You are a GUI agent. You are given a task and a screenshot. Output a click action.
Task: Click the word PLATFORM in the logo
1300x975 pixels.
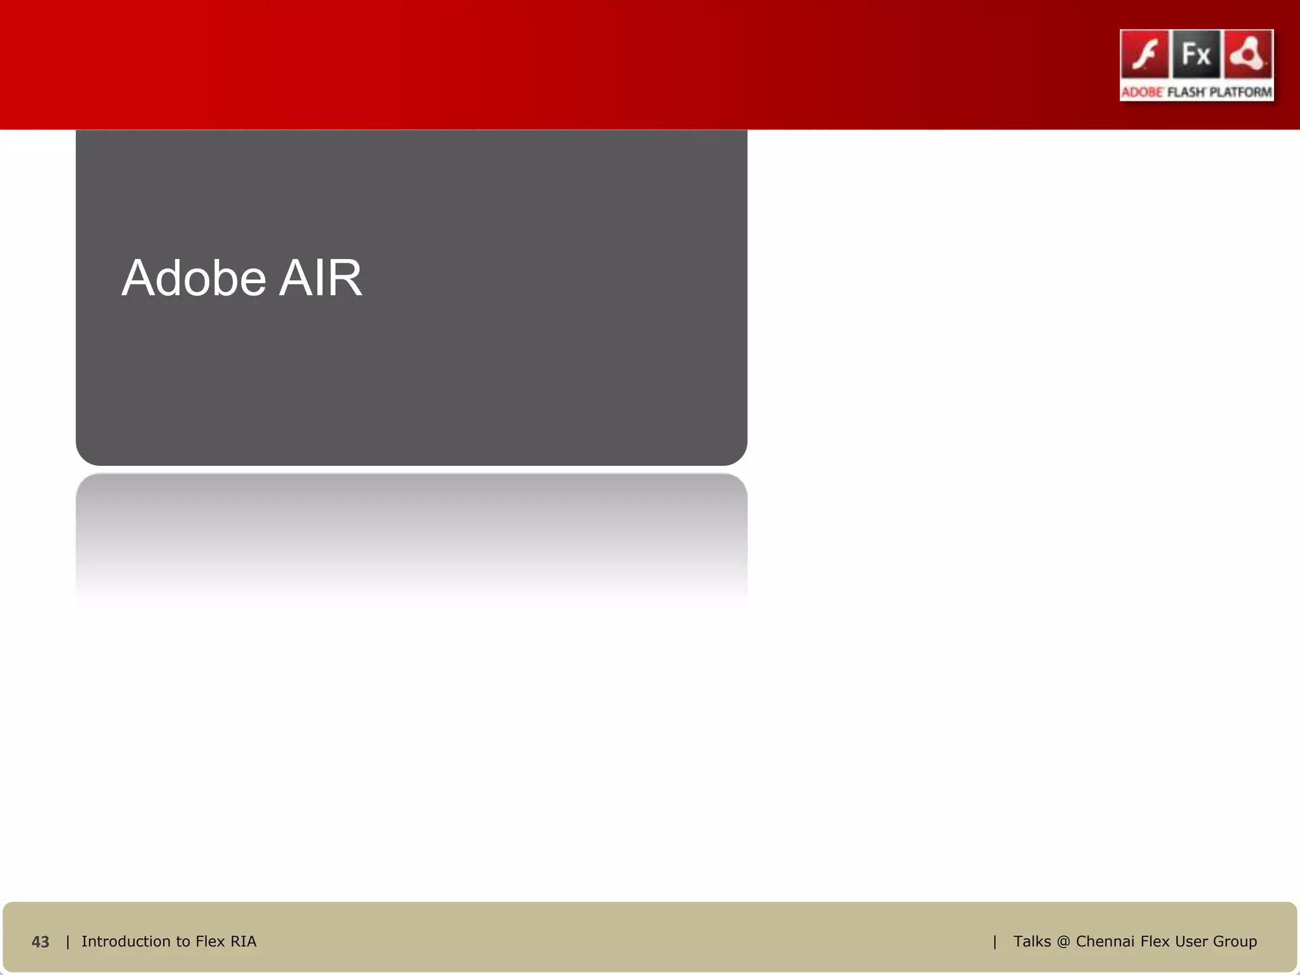[1240, 92]
